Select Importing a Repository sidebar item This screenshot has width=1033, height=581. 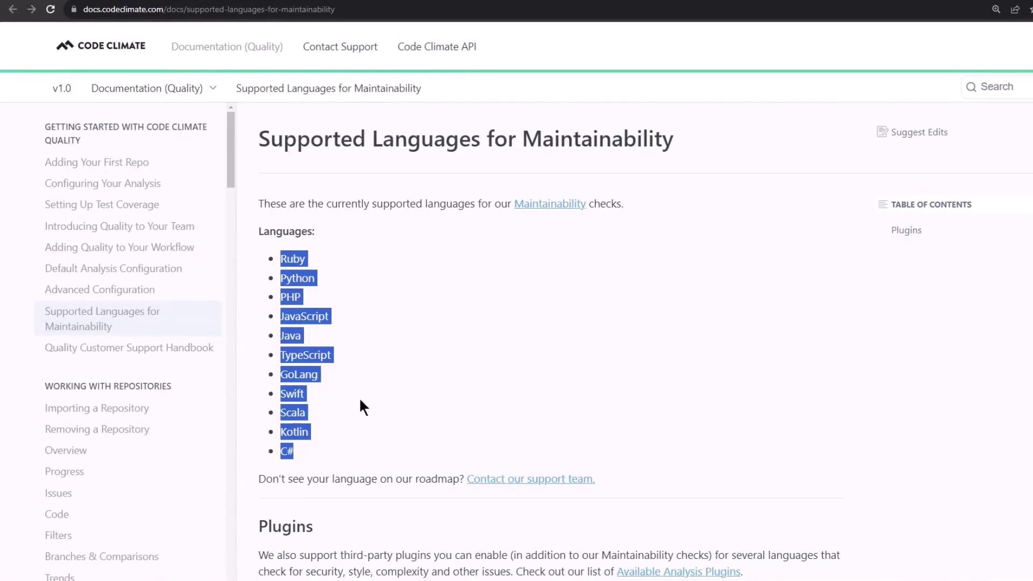[97, 408]
